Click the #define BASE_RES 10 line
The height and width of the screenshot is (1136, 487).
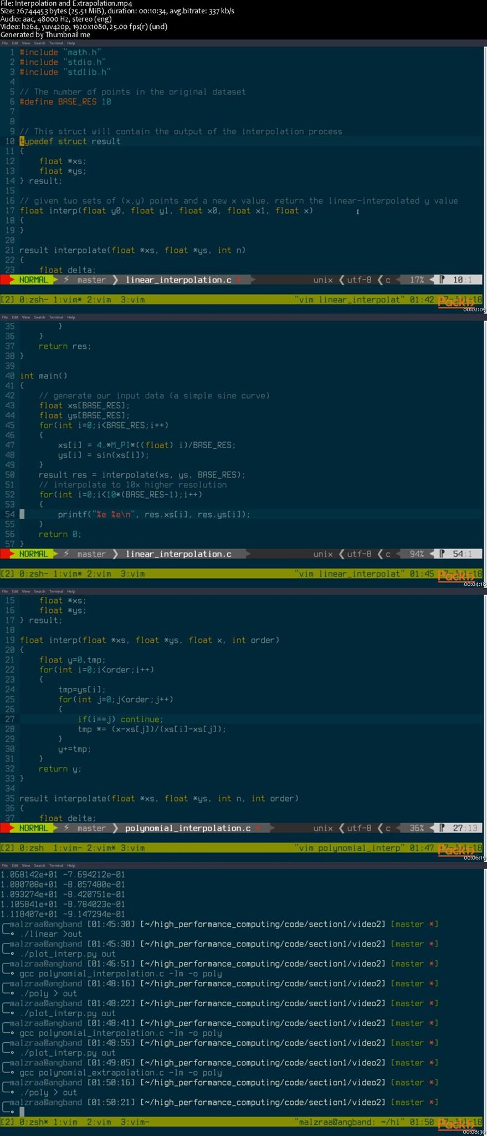(x=65, y=102)
